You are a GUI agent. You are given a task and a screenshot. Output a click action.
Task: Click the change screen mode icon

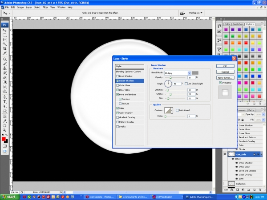tap(4, 151)
